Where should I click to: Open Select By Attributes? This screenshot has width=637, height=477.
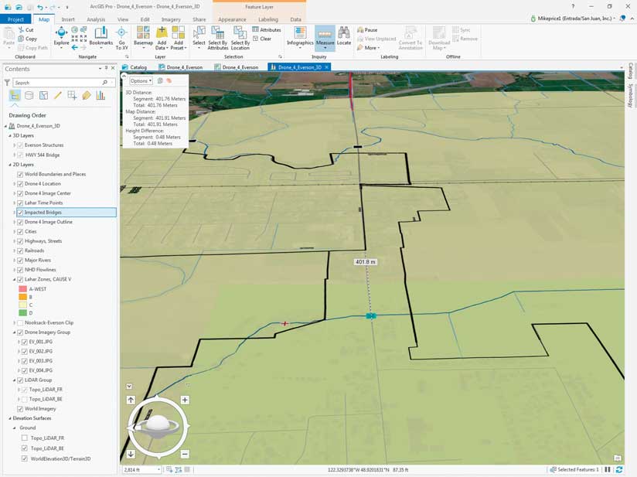(218, 37)
